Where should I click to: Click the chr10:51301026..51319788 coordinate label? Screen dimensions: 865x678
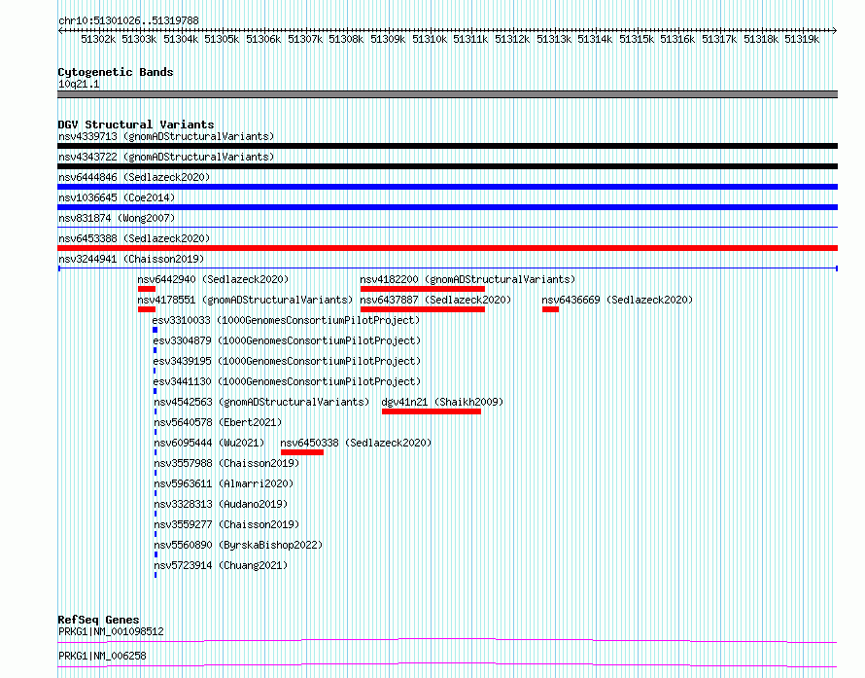128,20
